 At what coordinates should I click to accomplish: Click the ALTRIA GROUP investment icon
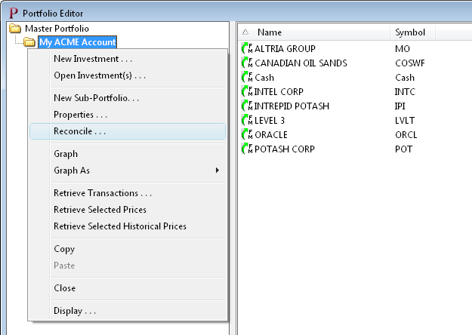pos(247,48)
